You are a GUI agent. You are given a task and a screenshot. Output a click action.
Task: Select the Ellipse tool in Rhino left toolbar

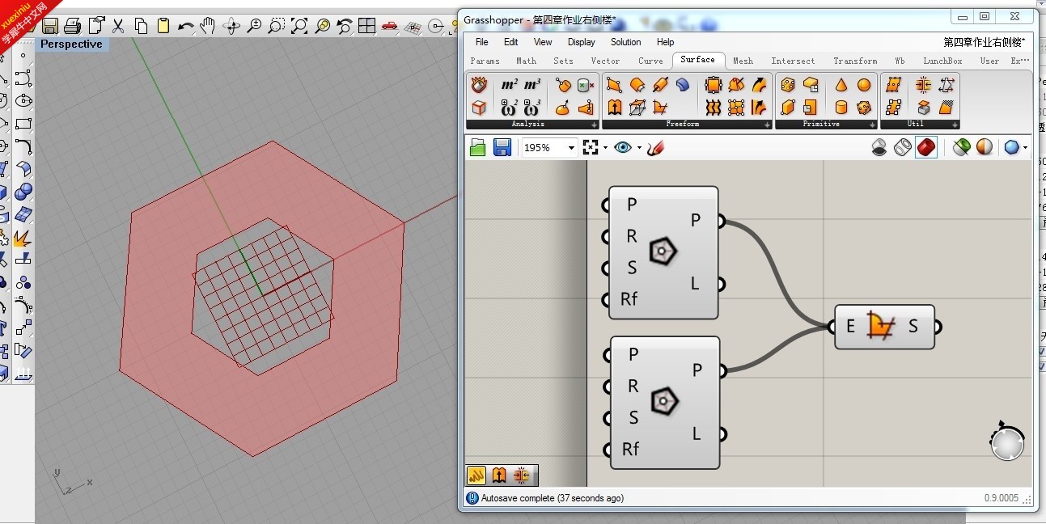(23, 100)
